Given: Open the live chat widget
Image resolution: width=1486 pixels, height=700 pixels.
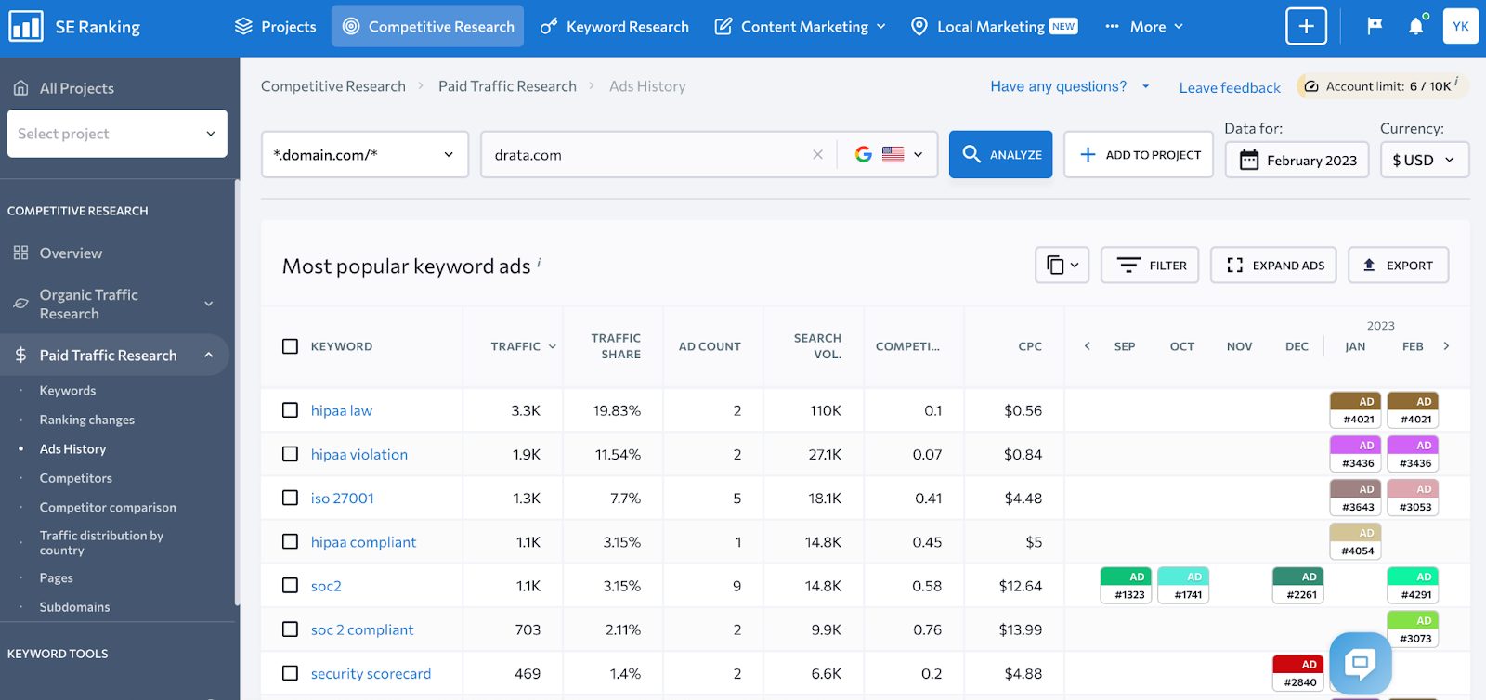Looking at the screenshot, I should click(1360, 663).
